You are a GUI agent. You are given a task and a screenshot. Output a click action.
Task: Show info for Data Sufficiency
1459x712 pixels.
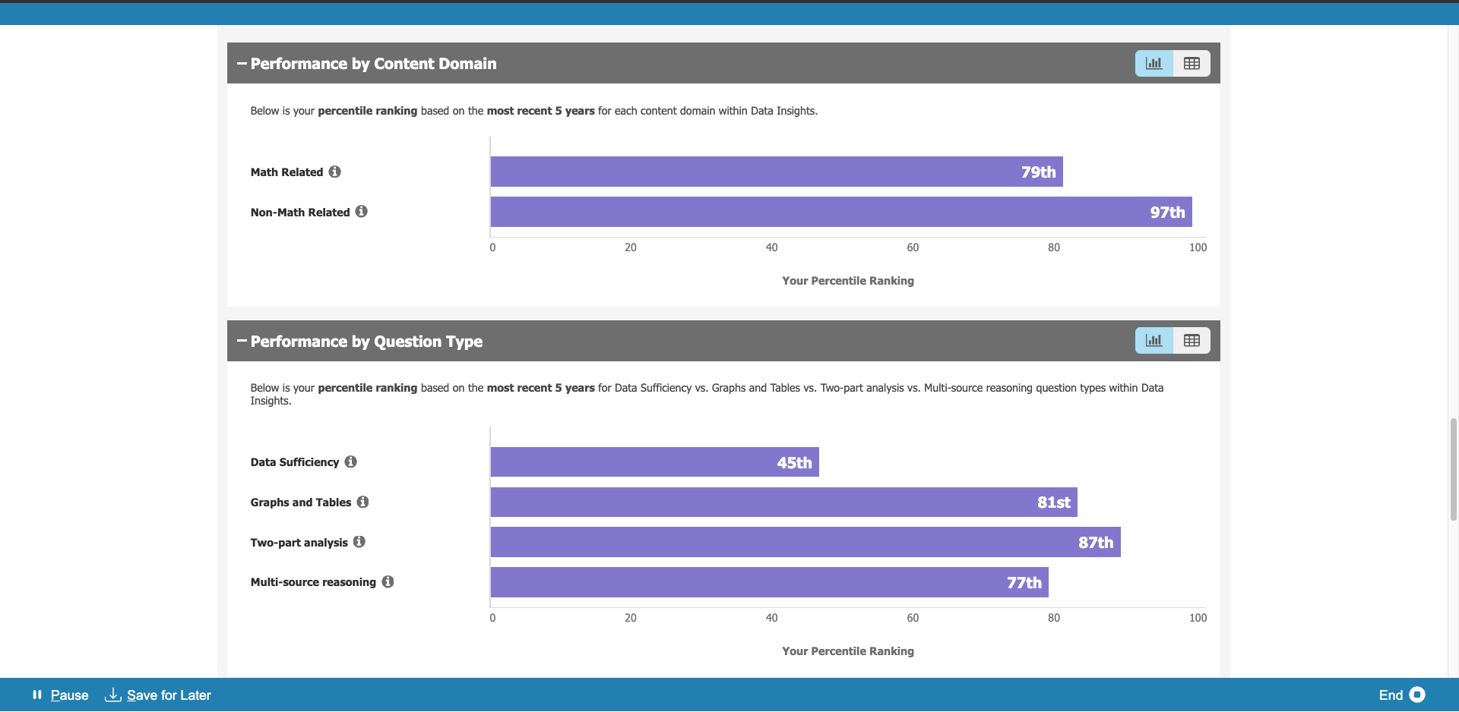point(350,462)
